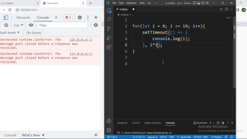Screen dimensions: 247x139
Task: Reload the browser page
Action: tap(10, 10)
